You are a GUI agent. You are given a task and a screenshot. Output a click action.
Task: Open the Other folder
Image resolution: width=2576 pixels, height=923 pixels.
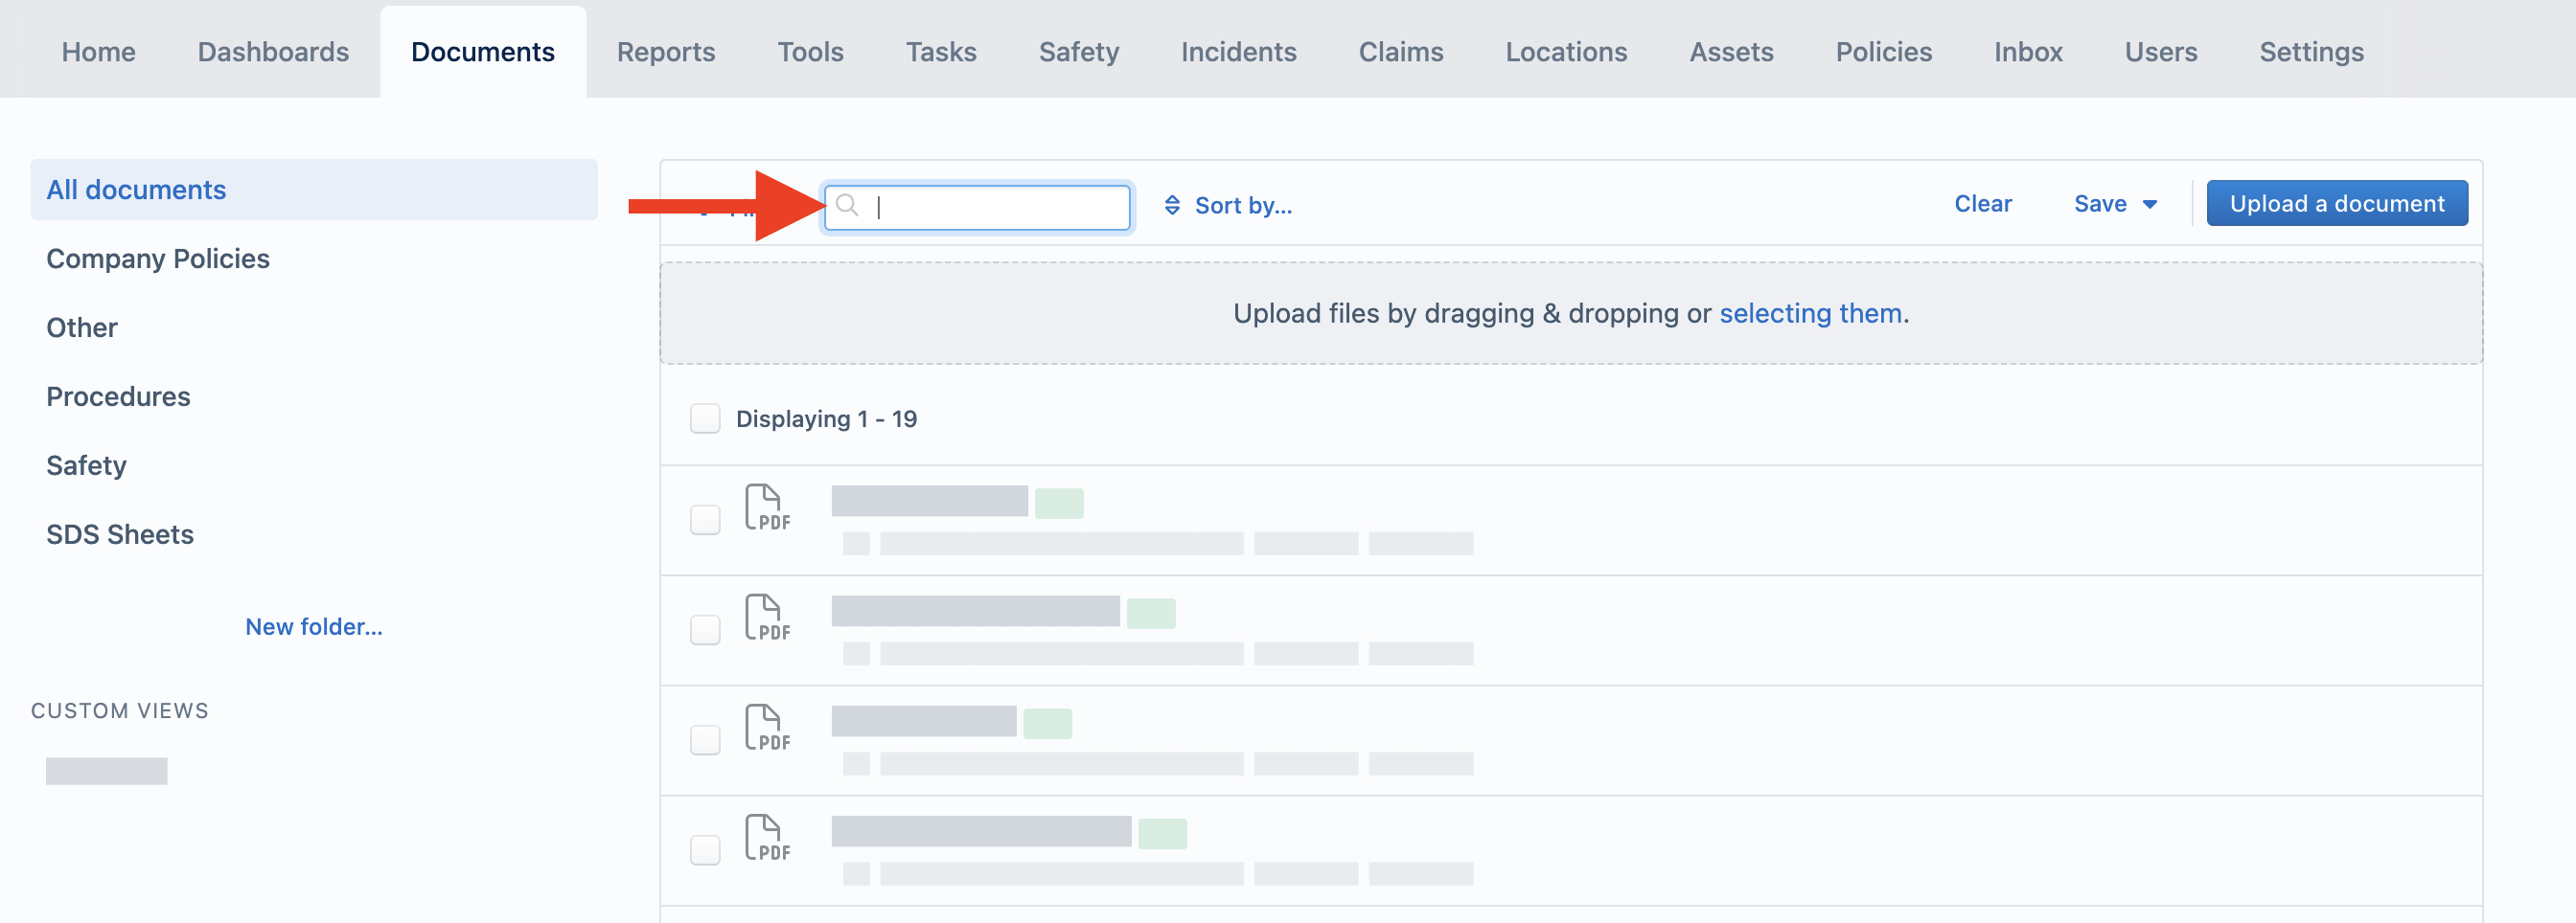pyautogui.click(x=82, y=327)
